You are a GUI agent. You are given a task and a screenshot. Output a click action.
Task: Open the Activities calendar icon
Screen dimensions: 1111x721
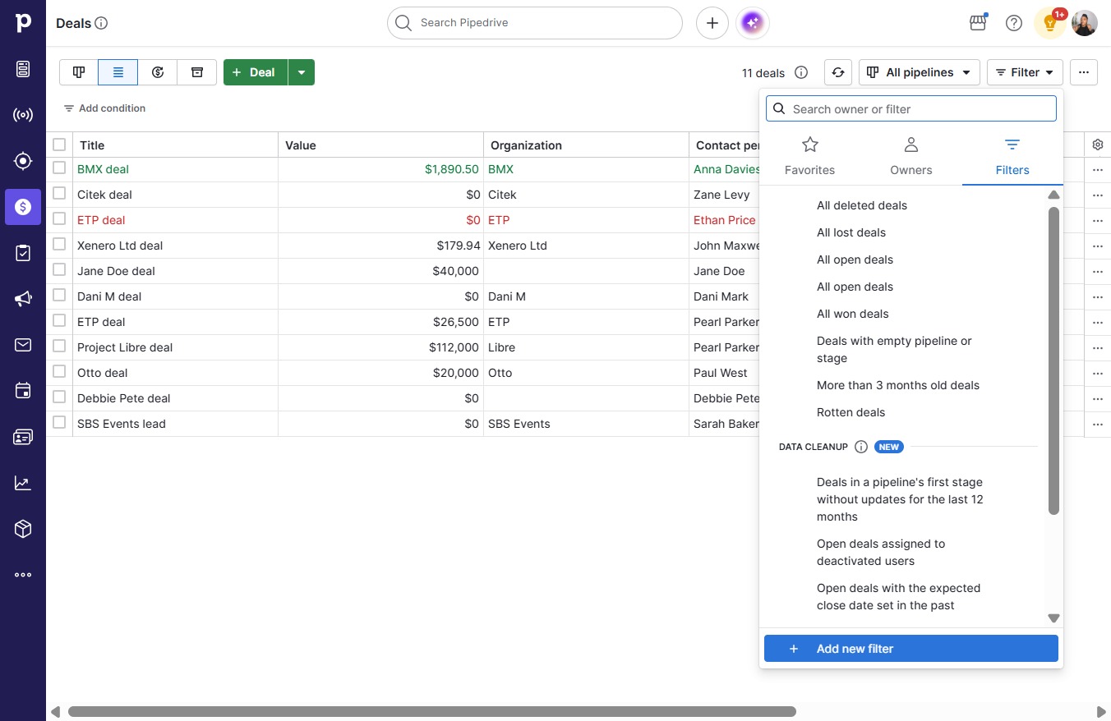point(23,391)
